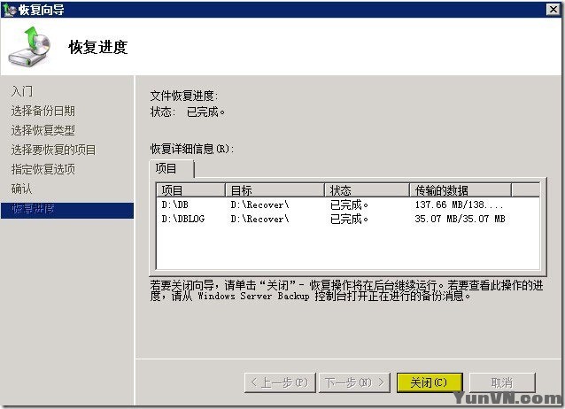Select the D:\DBLOG row item

183,219
